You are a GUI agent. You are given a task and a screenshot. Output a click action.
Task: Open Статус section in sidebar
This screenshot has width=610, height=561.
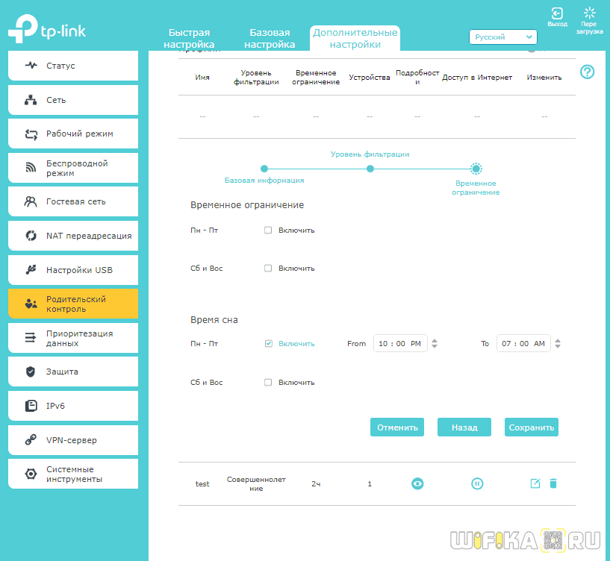coord(73,66)
